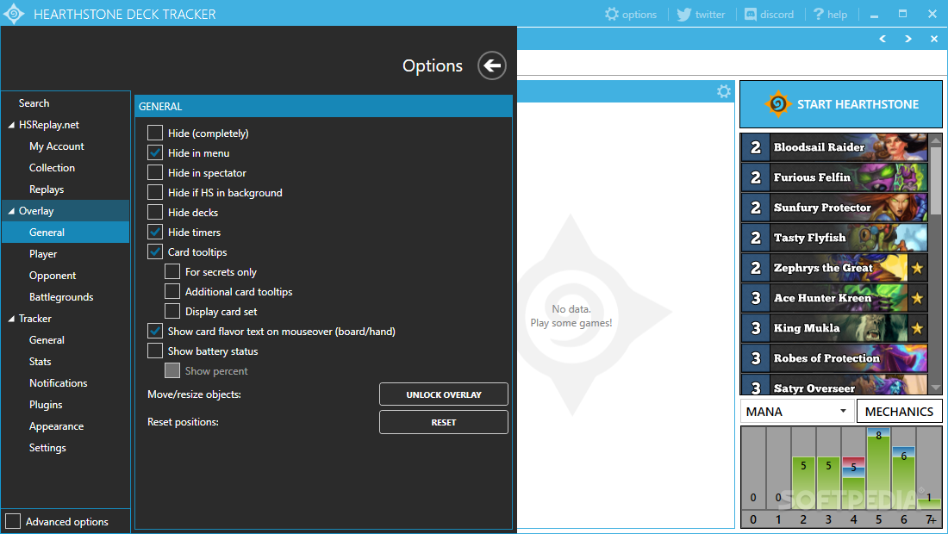Close the sub-panel with the X below title bar
This screenshot has width=948, height=534.
tap(934, 39)
